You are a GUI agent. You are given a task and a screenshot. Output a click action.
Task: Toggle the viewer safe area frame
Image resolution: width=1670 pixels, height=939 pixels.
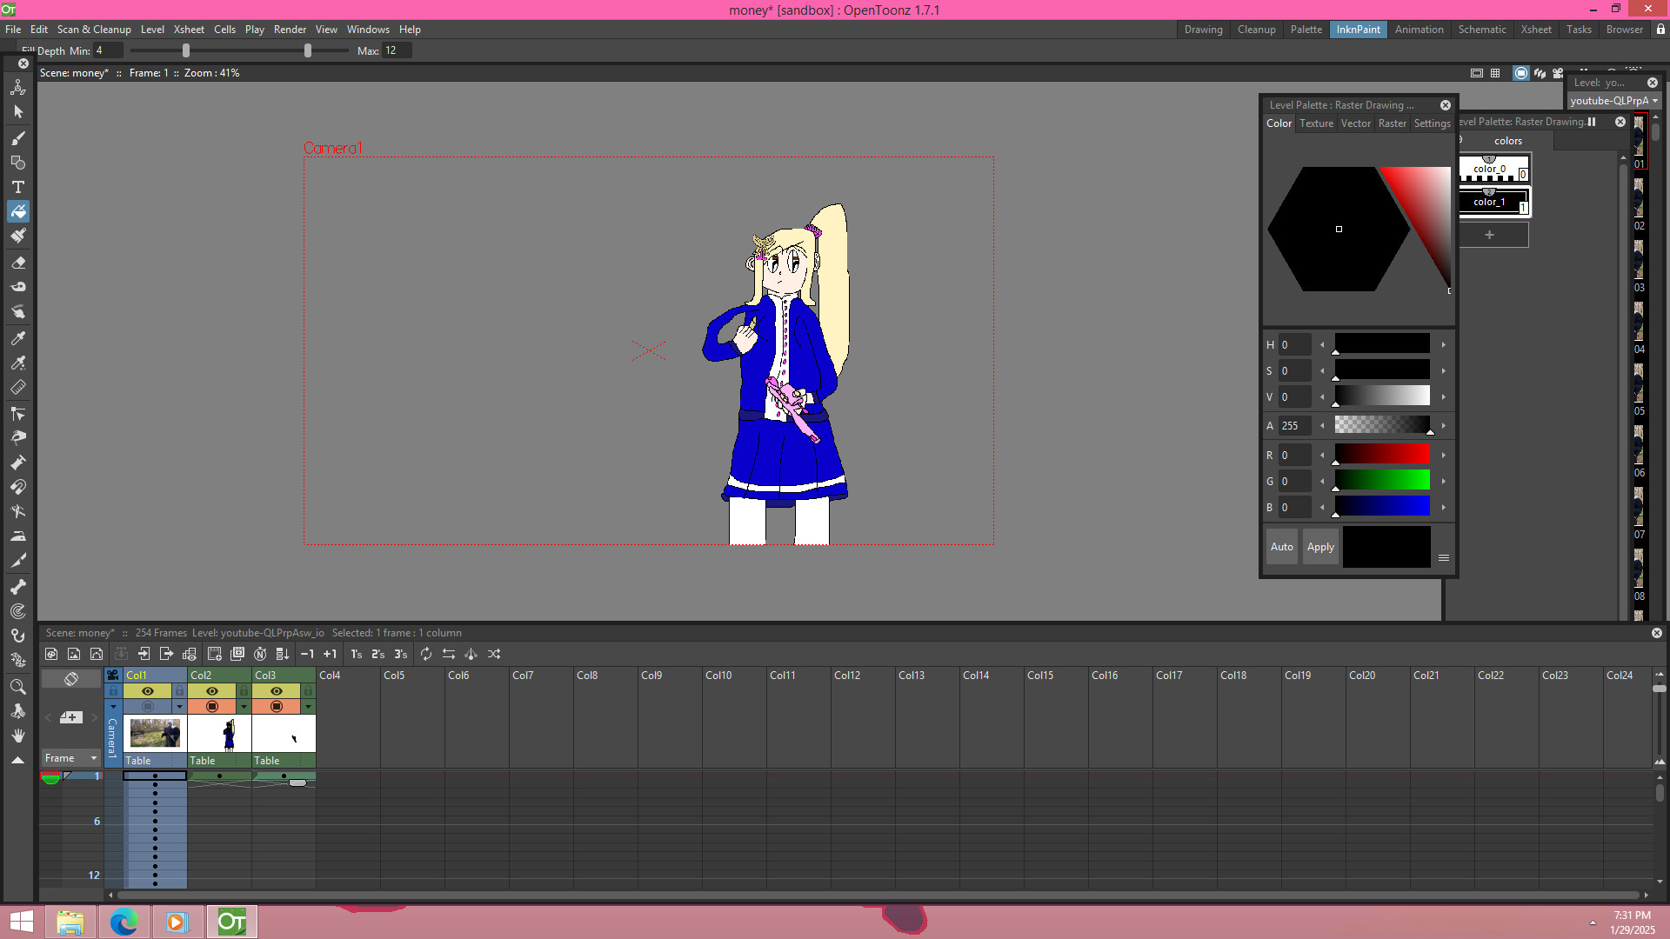[1477, 73]
